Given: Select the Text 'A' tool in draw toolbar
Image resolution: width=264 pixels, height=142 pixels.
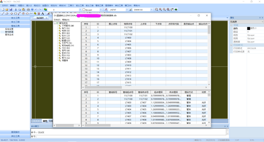Looking at the screenshot, I should point(43,14).
